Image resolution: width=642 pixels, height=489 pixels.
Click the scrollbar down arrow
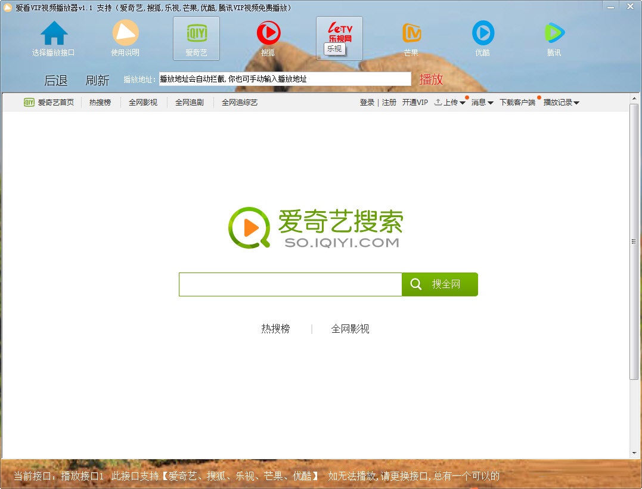(x=634, y=453)
